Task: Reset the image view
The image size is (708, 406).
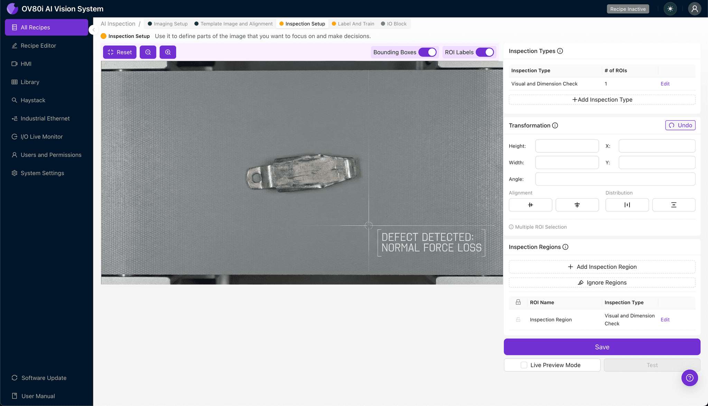Action: point(120,52)
